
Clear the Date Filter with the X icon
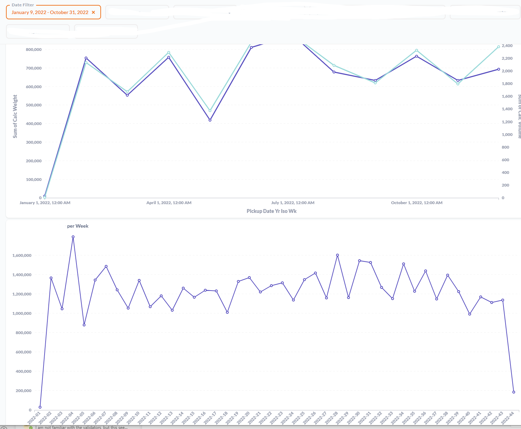(x=93, y=12)
